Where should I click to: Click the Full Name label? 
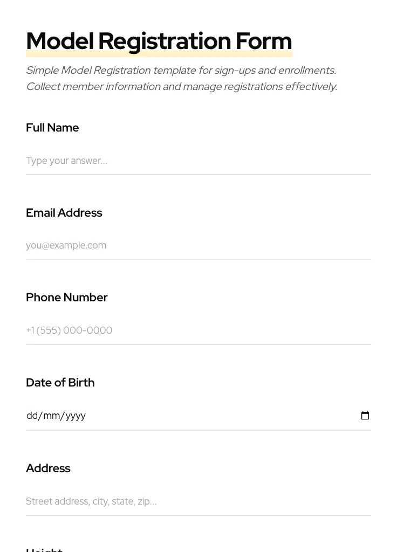click(x=52, y=128)
